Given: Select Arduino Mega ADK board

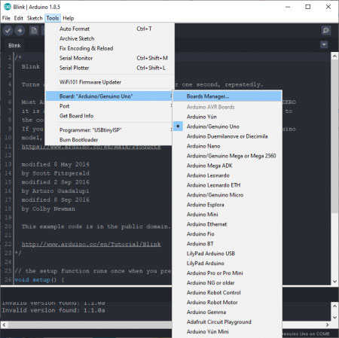Looking at the screenshot, I should coord(228,166).
